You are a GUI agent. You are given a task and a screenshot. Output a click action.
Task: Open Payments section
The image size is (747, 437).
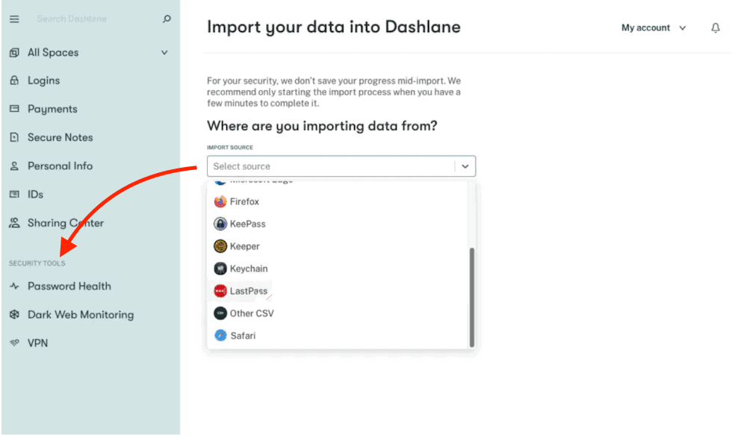click(52, 109)
